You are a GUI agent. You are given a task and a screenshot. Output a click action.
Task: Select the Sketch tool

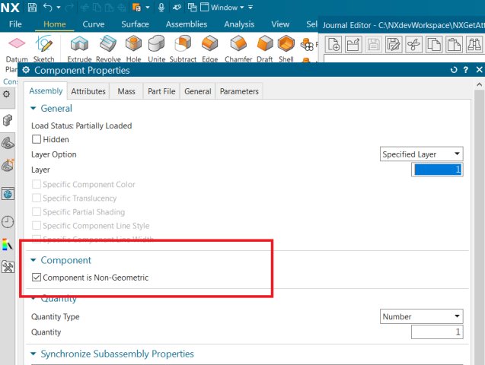coord(43,49)
